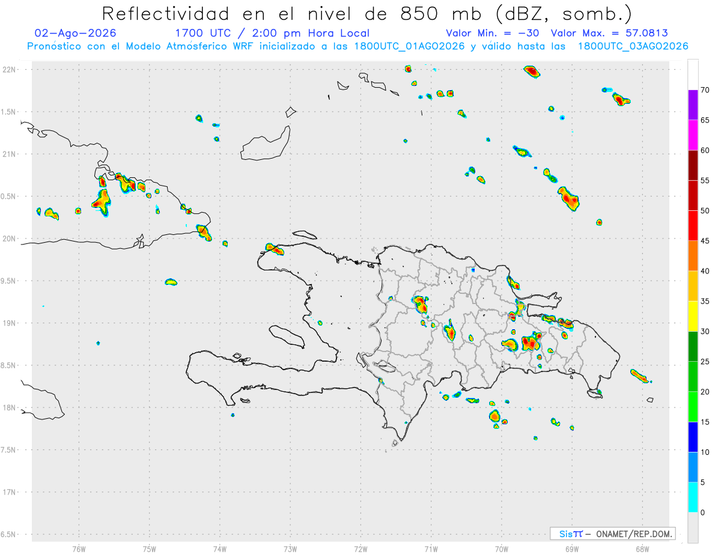Click the '22N' latitude axis label
Screen dimensions: 721x557
coord(10,70)
